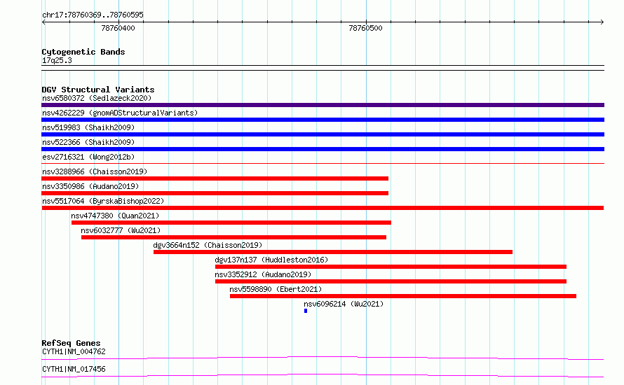This screenshot has height=385, width=624.
Task: Select the red nsv6032777 variant bar
Action: point(233,237)
